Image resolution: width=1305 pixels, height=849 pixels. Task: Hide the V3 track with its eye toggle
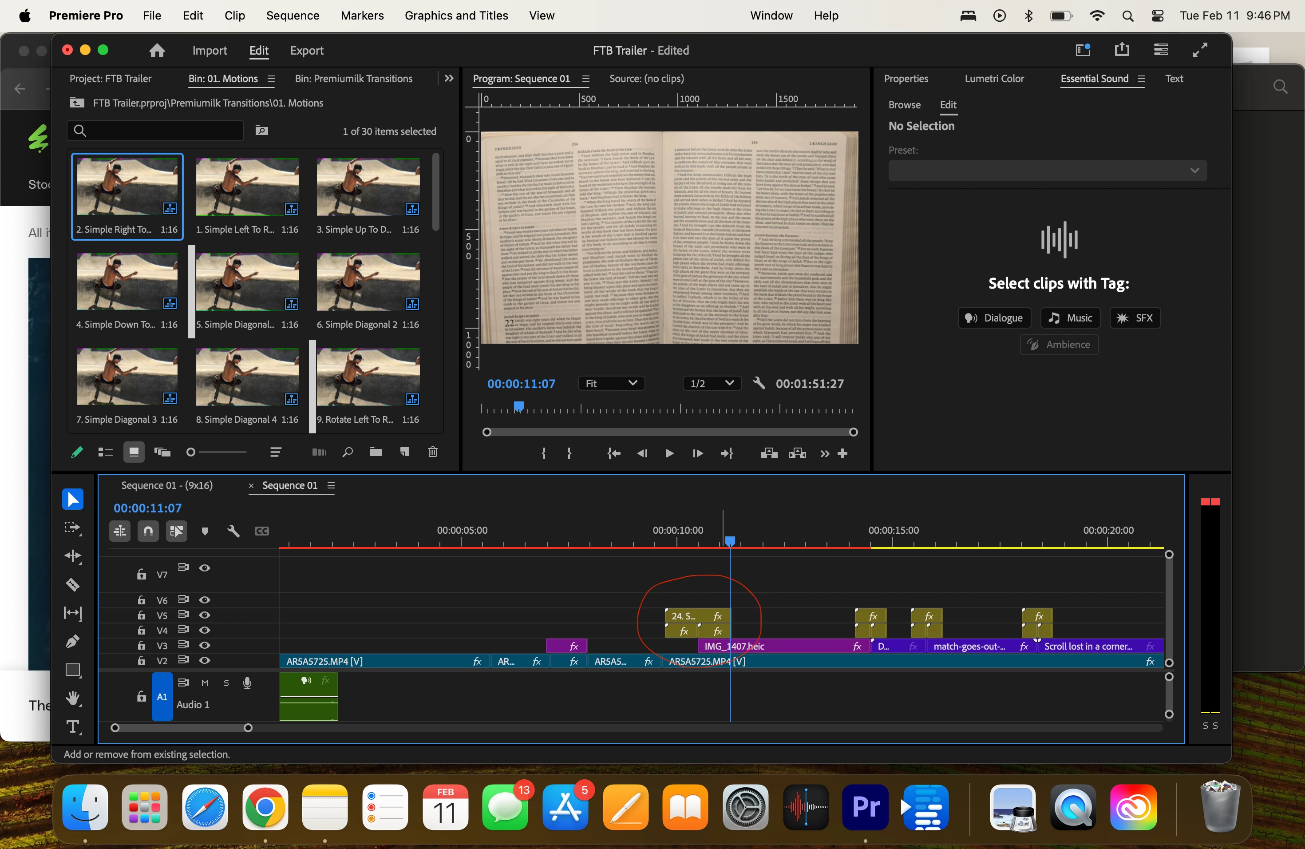point(205,645)
